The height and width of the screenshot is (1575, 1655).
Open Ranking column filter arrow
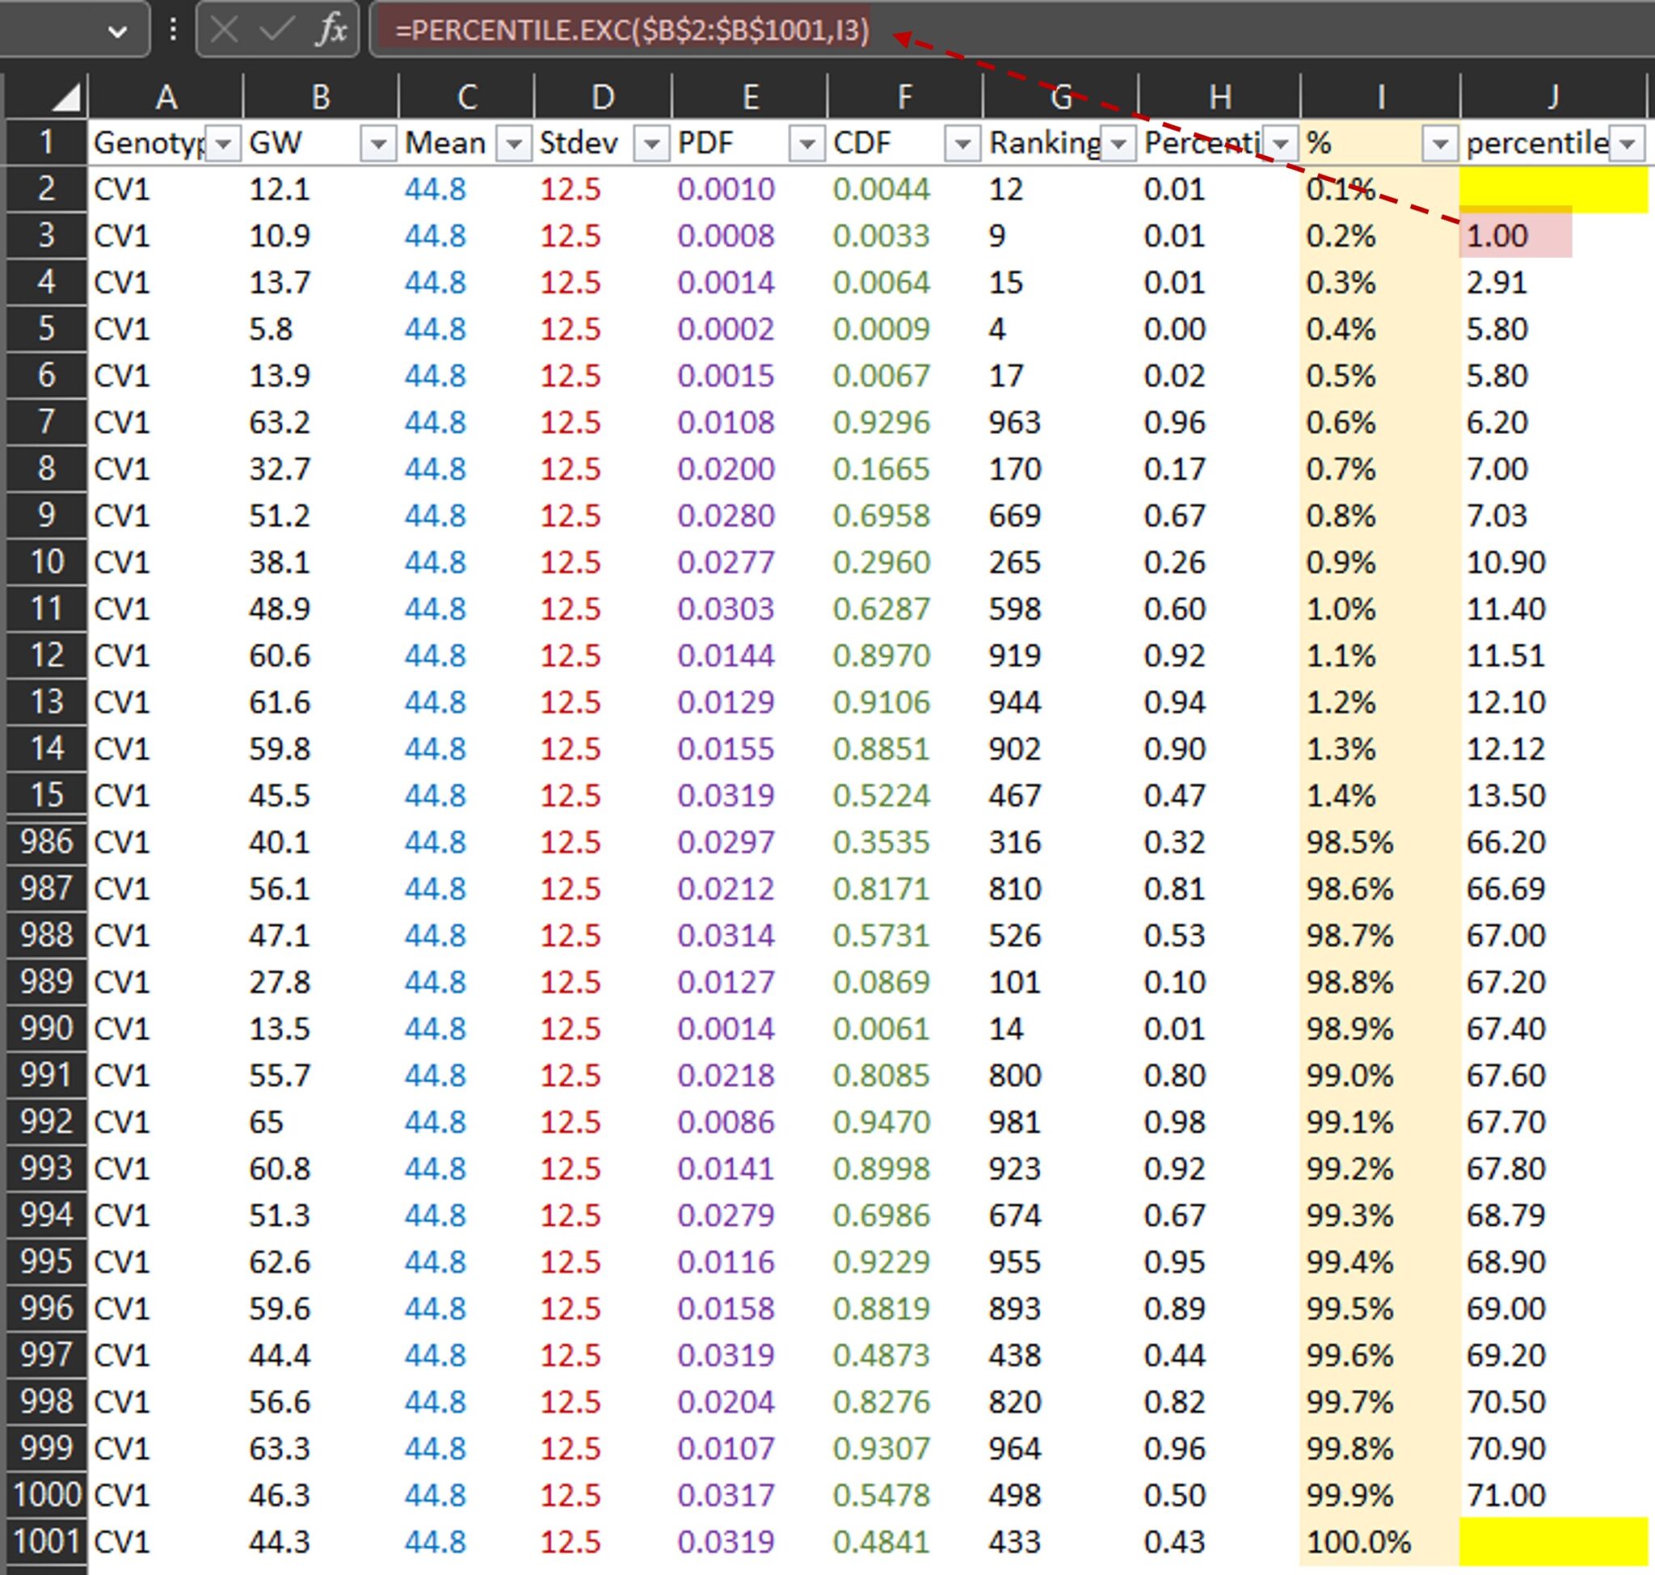pos(1118,145)
